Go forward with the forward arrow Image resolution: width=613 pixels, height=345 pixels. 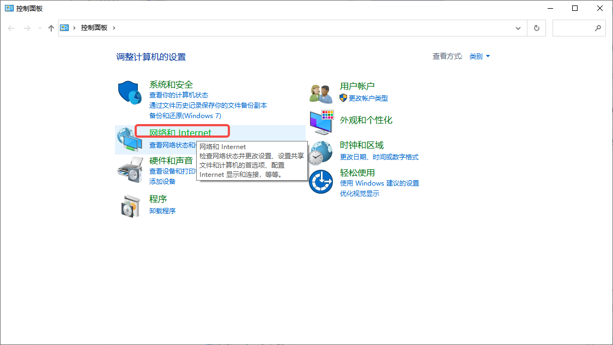click(27, 28)
